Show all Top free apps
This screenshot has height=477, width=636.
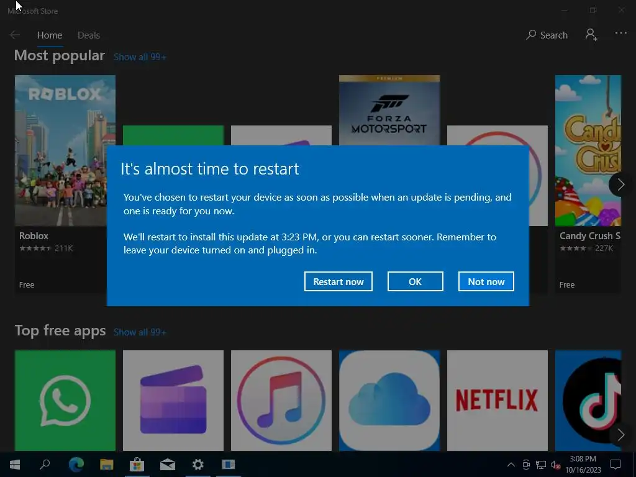tap(140, 332)
